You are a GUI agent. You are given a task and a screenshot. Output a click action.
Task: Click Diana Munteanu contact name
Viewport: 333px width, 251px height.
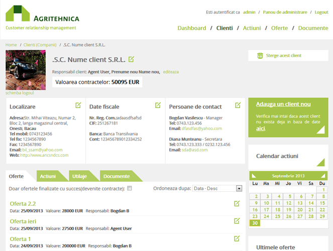click(185, 139)
